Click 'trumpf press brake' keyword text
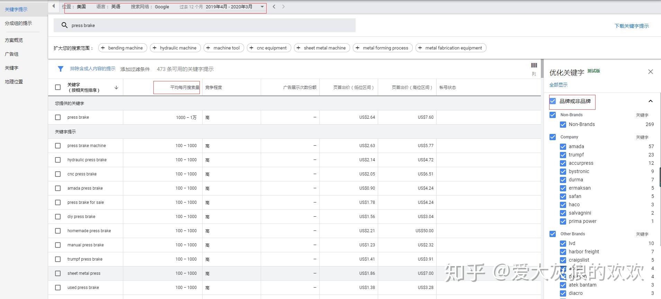Image resolution: width=661 pixels, height=299 pixels. [85, 259]
